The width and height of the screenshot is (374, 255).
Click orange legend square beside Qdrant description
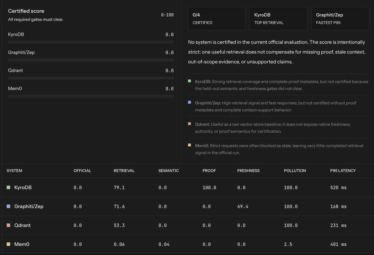pyautogui.click(x=189, y=124)
